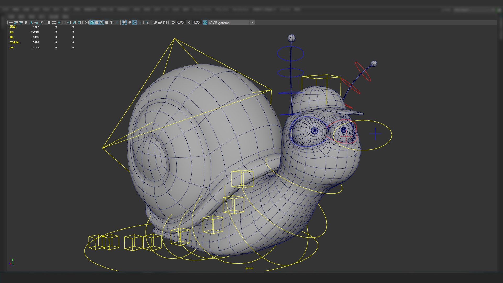
Task: Click the Isolate Select icon
Action: click(x=147, y=23)
